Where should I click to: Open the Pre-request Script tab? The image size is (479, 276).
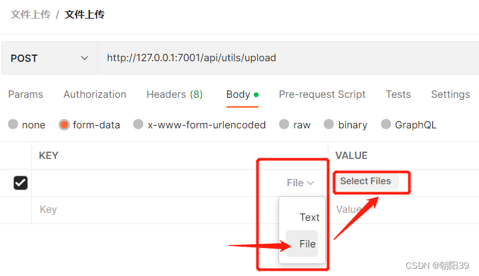coord(322,94)
